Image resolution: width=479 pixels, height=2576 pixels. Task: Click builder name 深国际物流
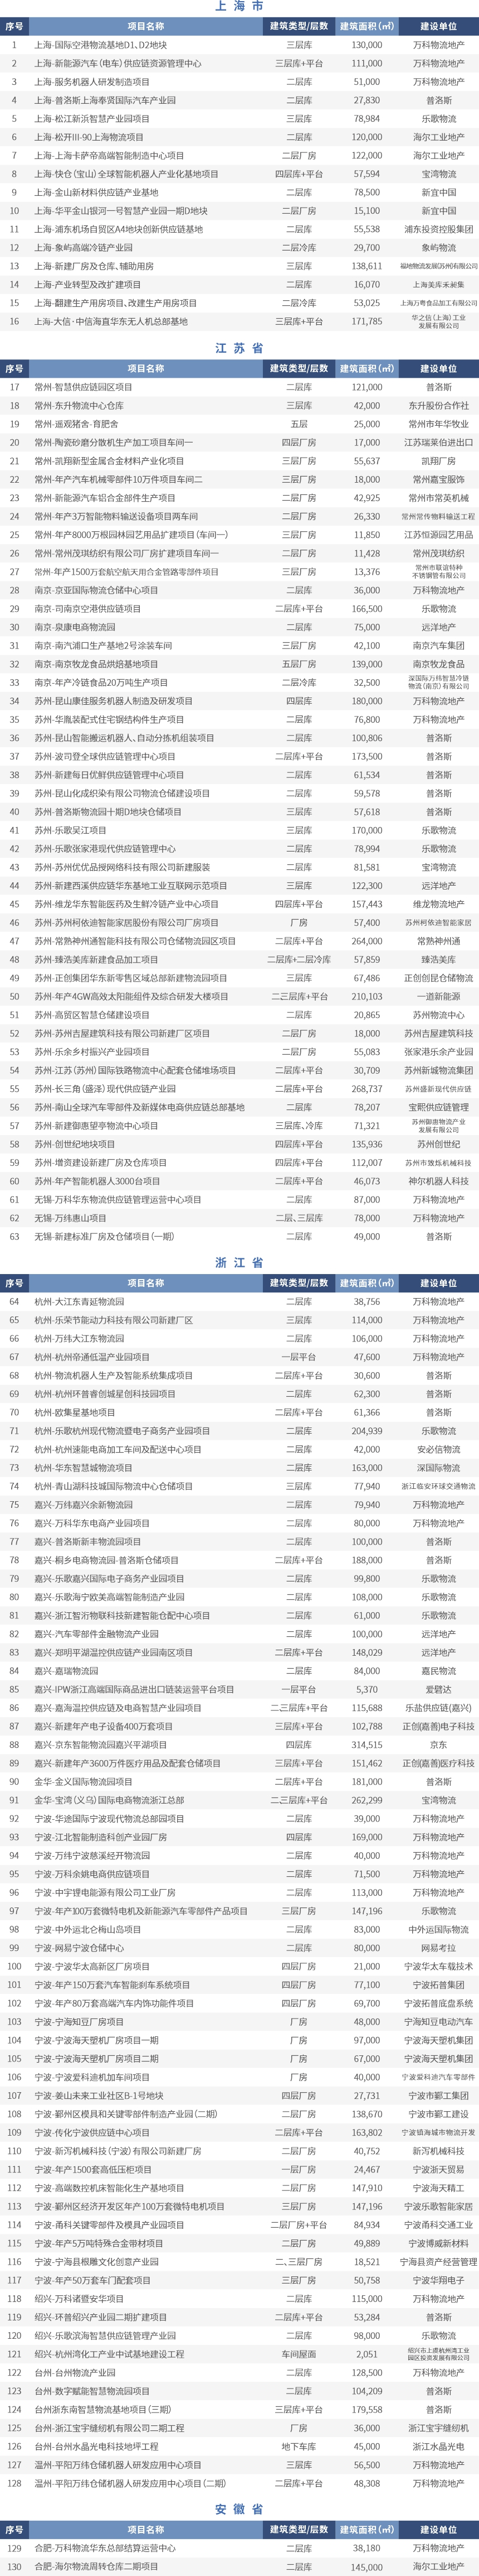tap(438, 1468)
